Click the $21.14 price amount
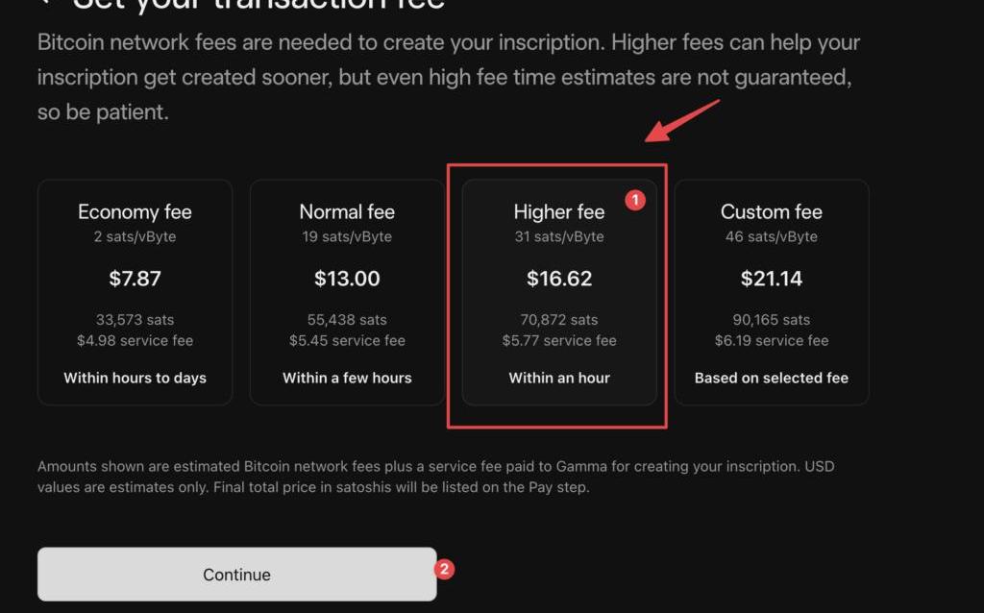 (772, 279)
